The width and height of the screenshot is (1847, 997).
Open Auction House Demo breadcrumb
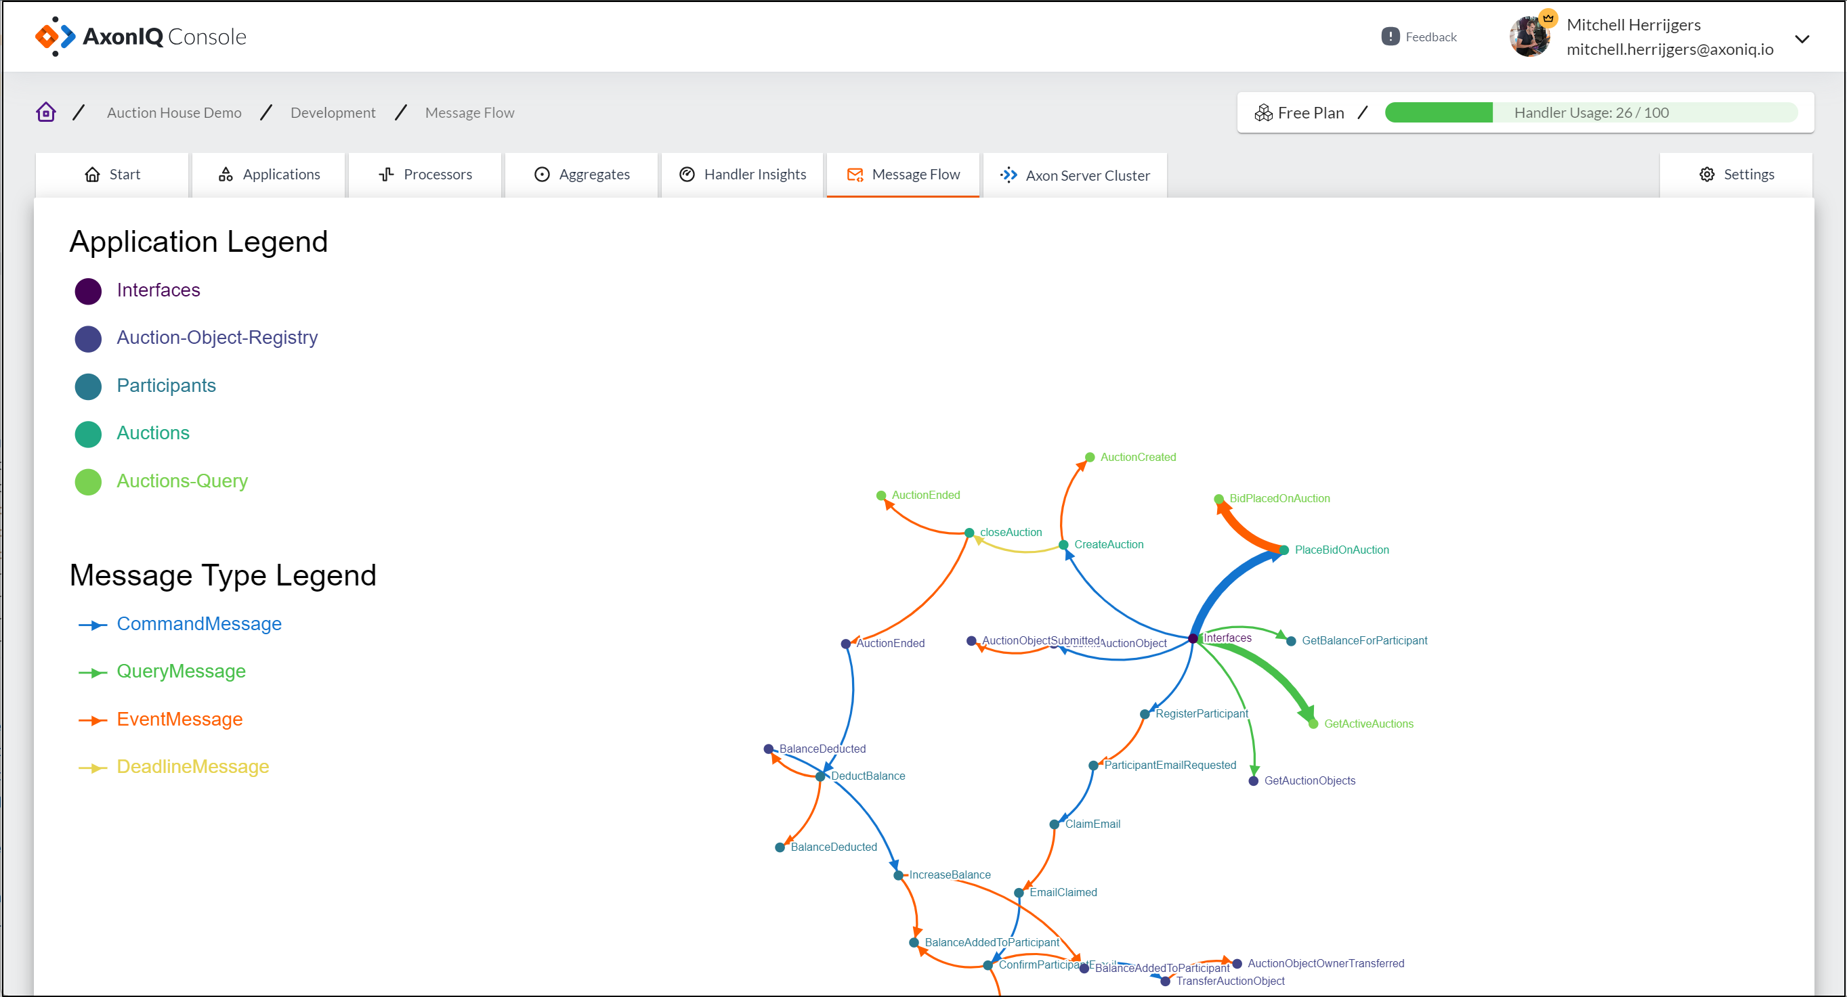coord(173,112)
